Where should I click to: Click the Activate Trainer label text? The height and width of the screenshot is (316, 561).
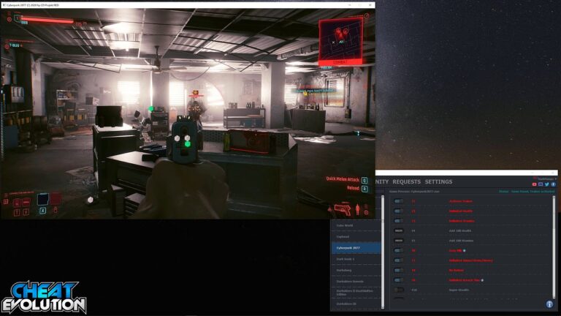461,201
